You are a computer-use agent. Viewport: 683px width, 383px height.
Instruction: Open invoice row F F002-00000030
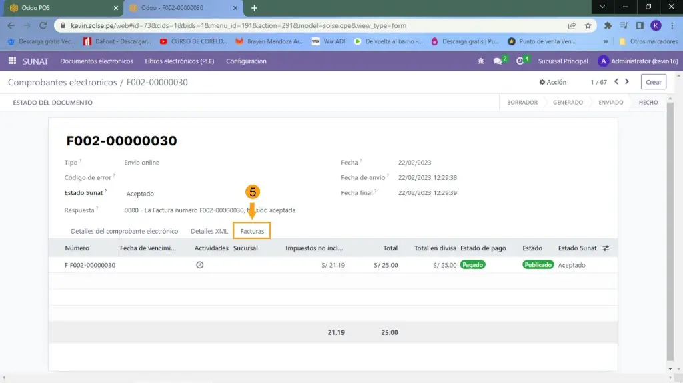[x=90, y=265]
